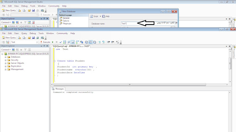
Task: Open the Properties side tab in lower window
Action: [234, 52]
